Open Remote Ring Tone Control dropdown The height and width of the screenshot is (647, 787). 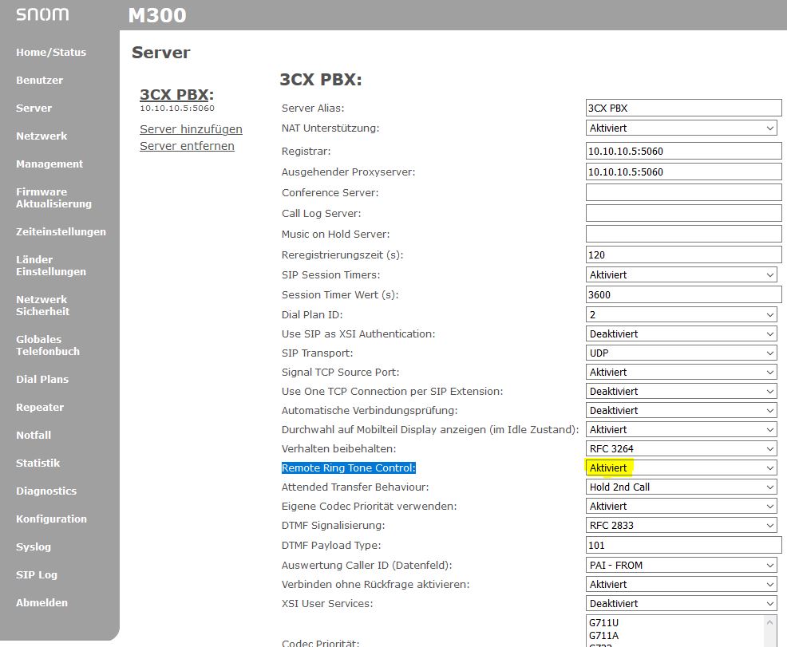pos(682,467)
